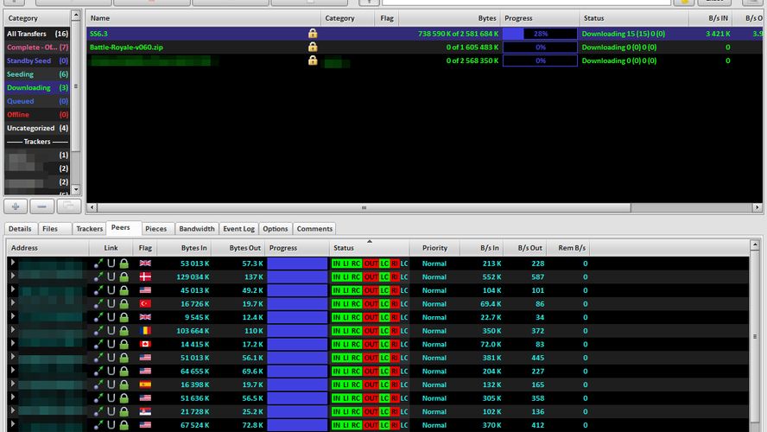Click the padlock icon beside Battle-Royale-v060.zip
The image size is (767, 432).
313,48
